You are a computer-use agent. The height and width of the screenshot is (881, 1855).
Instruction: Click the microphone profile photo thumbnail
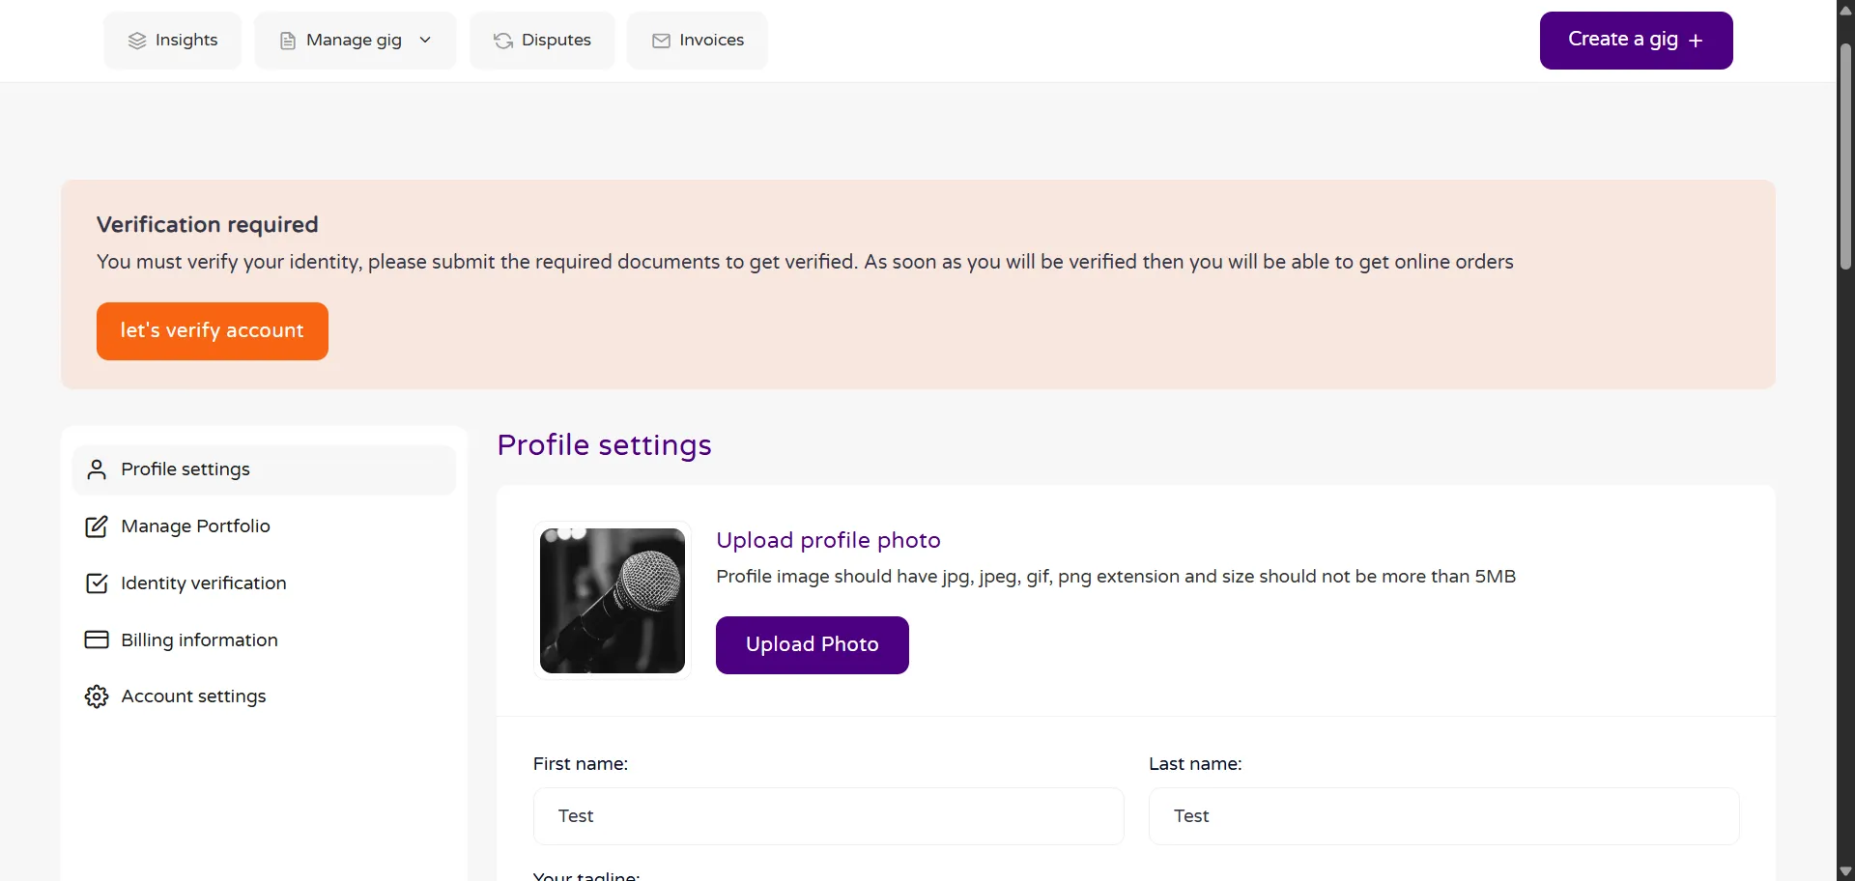coord(613,601)
